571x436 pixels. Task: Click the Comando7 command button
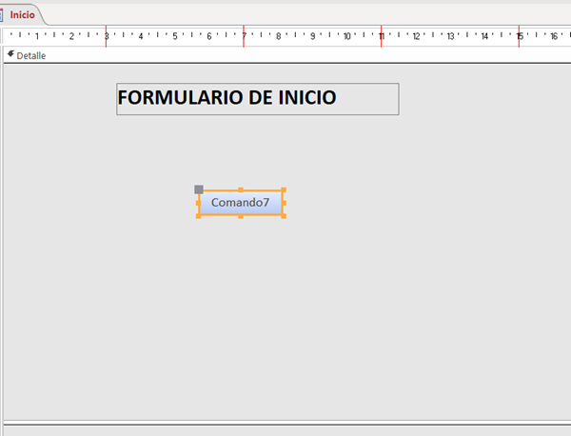point(241,203)
